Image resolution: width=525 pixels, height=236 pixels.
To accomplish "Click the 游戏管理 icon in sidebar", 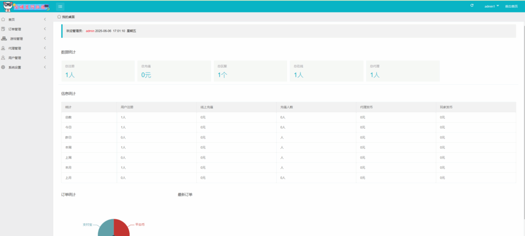I will tap(5, 38).
